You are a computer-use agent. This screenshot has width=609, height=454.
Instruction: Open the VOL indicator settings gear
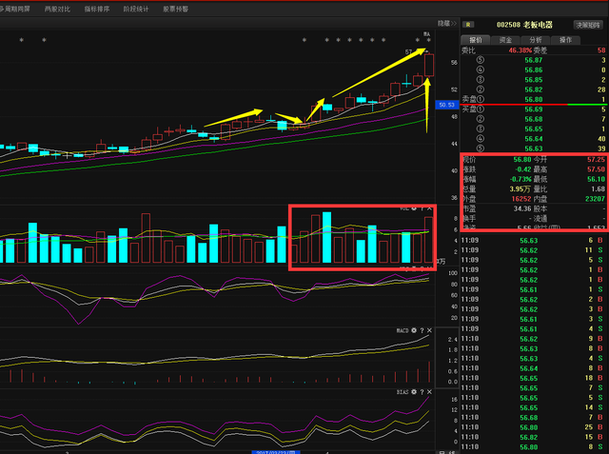(414, 207)
